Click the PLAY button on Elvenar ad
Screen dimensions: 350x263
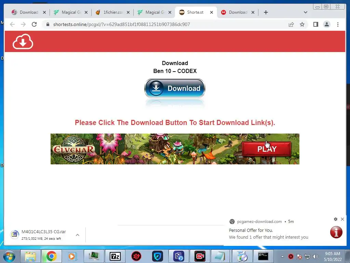(267, 149)
